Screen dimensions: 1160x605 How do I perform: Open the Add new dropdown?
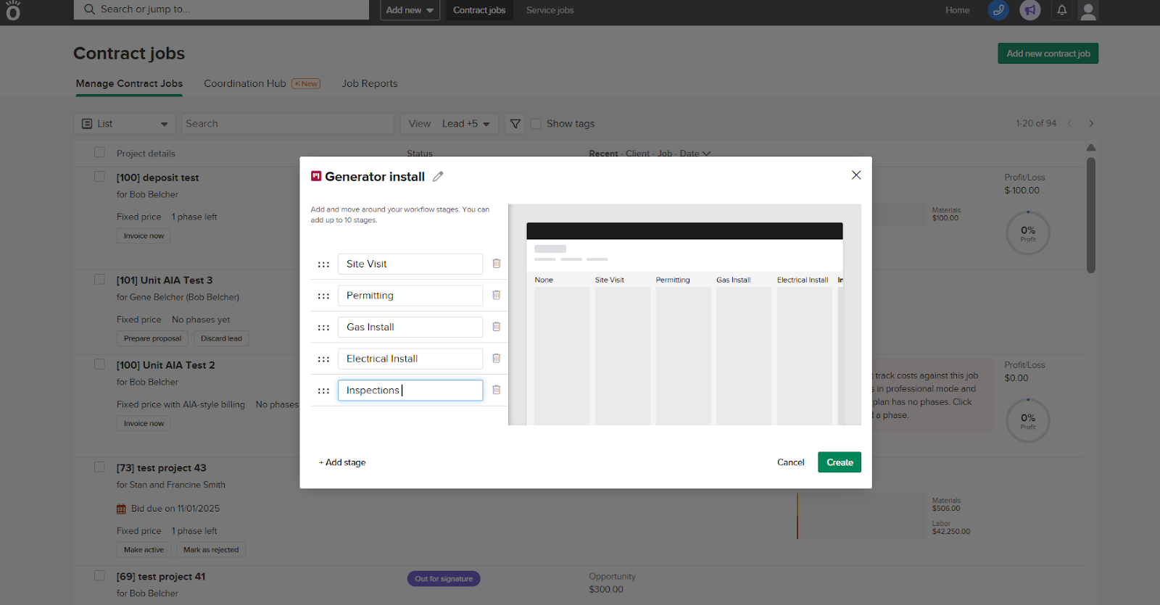[x=410, y=10]
